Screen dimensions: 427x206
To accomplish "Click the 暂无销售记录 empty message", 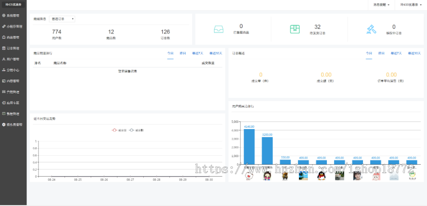I will 128,71.
